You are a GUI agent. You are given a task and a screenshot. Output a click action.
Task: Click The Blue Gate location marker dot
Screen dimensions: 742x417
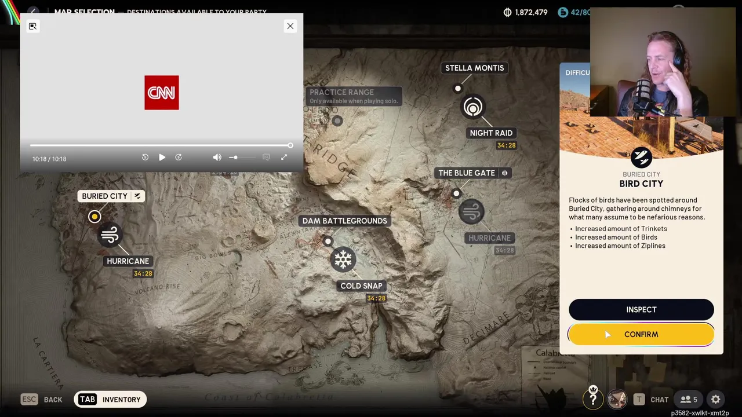[456, 193]
